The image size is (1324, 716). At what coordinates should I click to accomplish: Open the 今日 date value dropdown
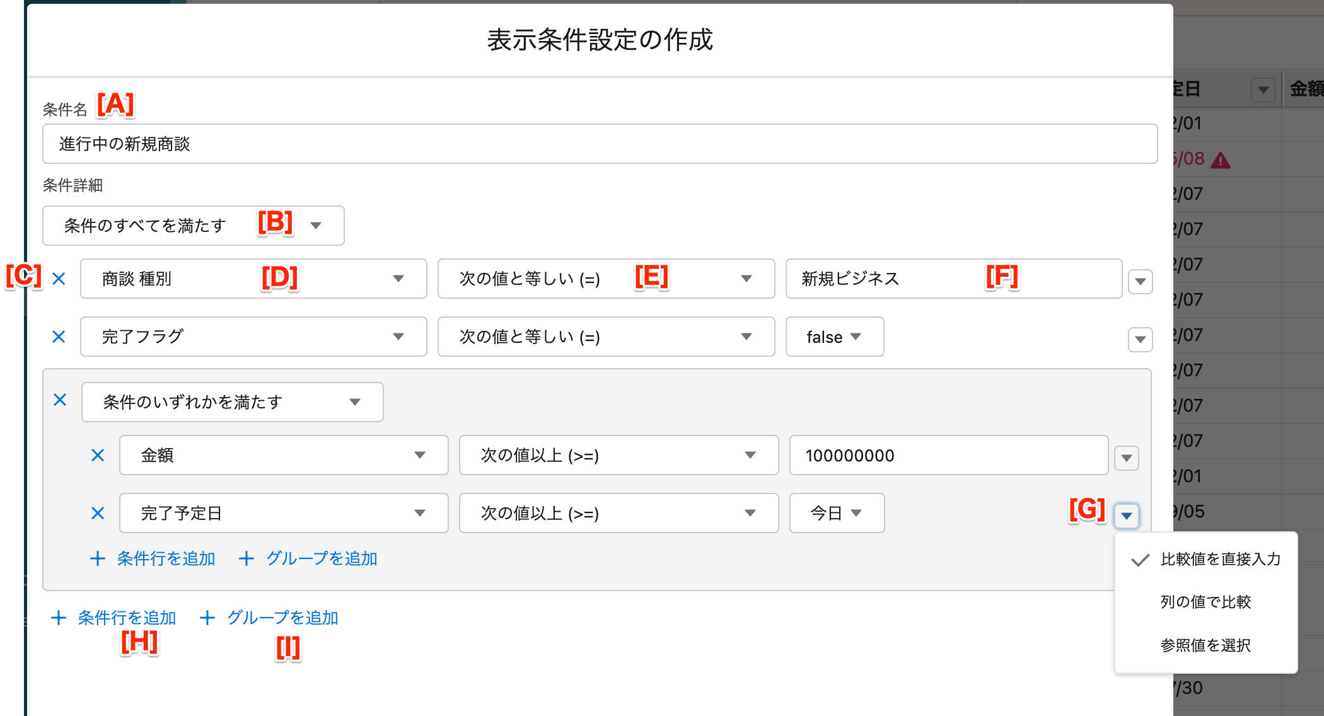(x=836, y=513)
